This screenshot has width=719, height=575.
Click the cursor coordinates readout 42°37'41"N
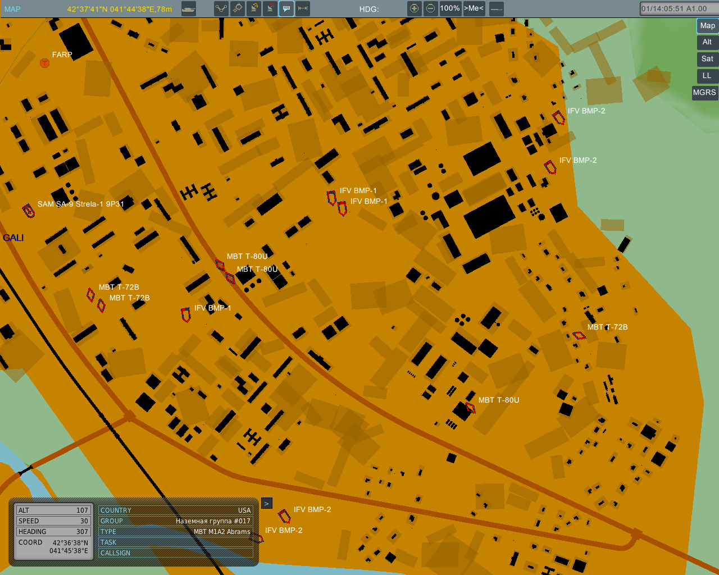coord(120,9)
